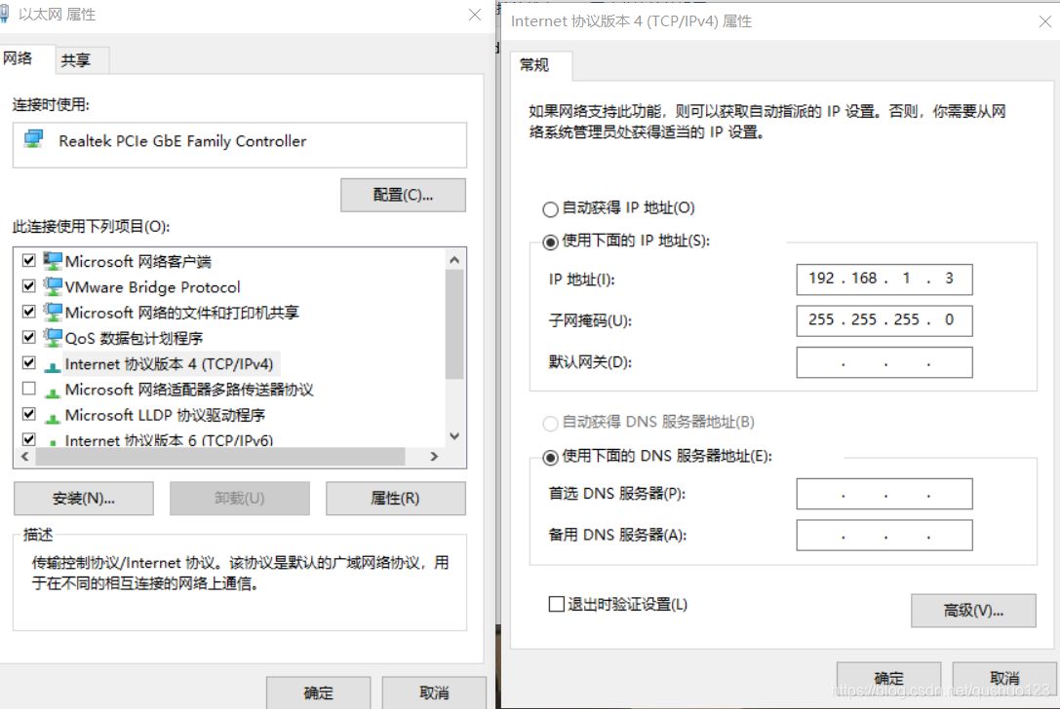Check the 退出时验证设置 checkbox
Screen dimensions: 1060x709
coord(557,604)
